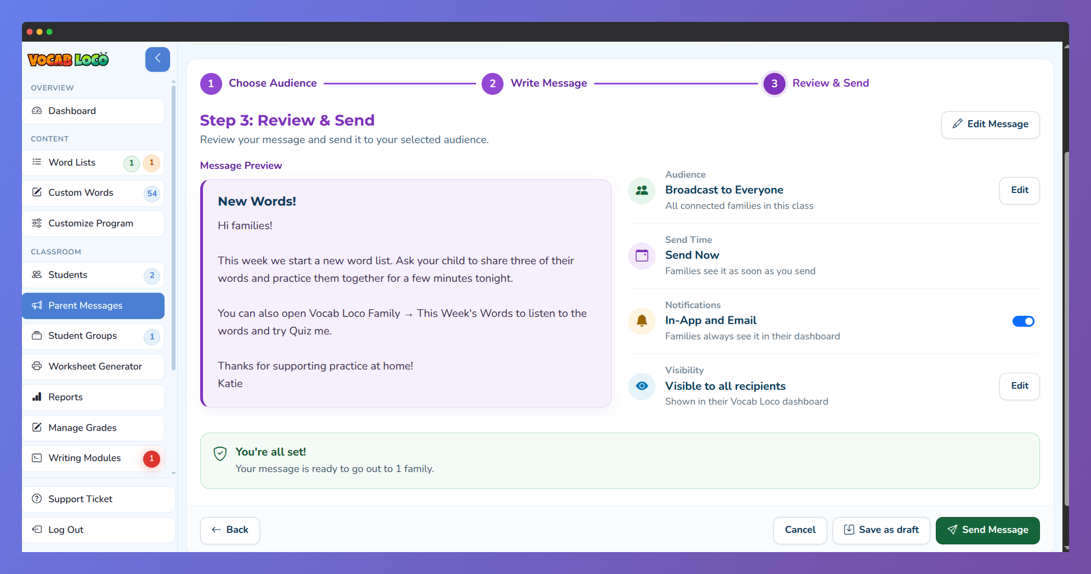This screenshot has width=1091, height=574.
Task: Go to step 1 Choose Audience
Action: (x=259, y=83)
